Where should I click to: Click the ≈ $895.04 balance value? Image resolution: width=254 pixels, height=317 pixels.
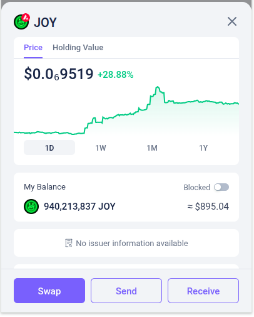(x=208, y=207)
